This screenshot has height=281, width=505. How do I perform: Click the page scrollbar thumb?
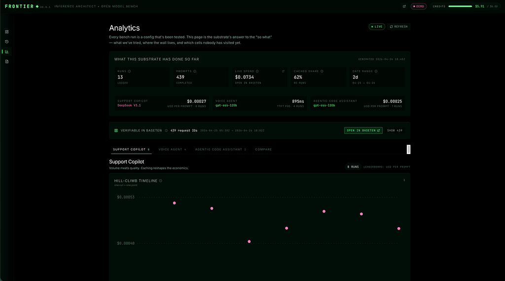(408, 149)
